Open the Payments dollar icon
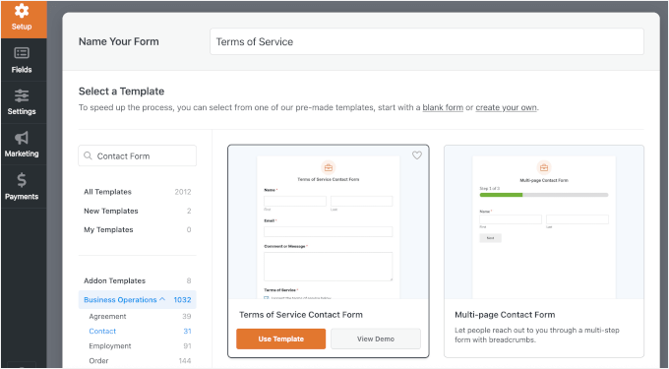Image resolution: width=669 pixels, height=369 pixels. pos(22,180)
